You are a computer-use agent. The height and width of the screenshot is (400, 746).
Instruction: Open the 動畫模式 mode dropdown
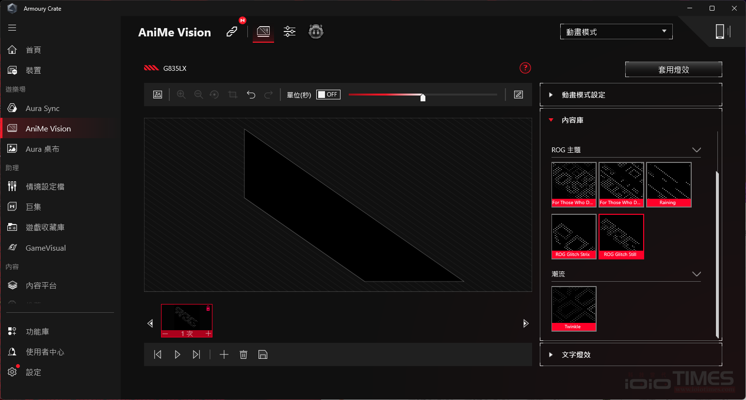(x=616, y=32)
